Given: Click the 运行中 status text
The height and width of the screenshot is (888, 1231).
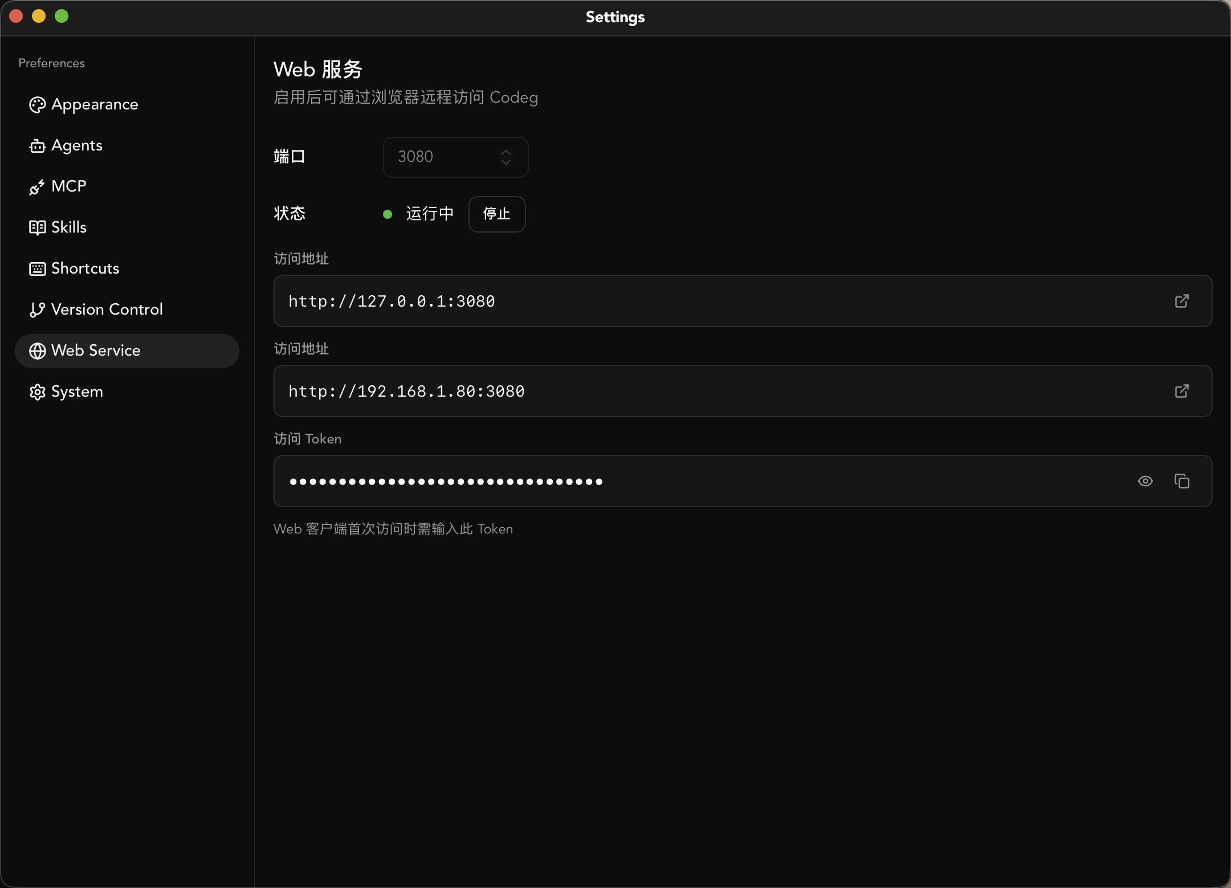Looking at the screenshot, I should (430, 214).
